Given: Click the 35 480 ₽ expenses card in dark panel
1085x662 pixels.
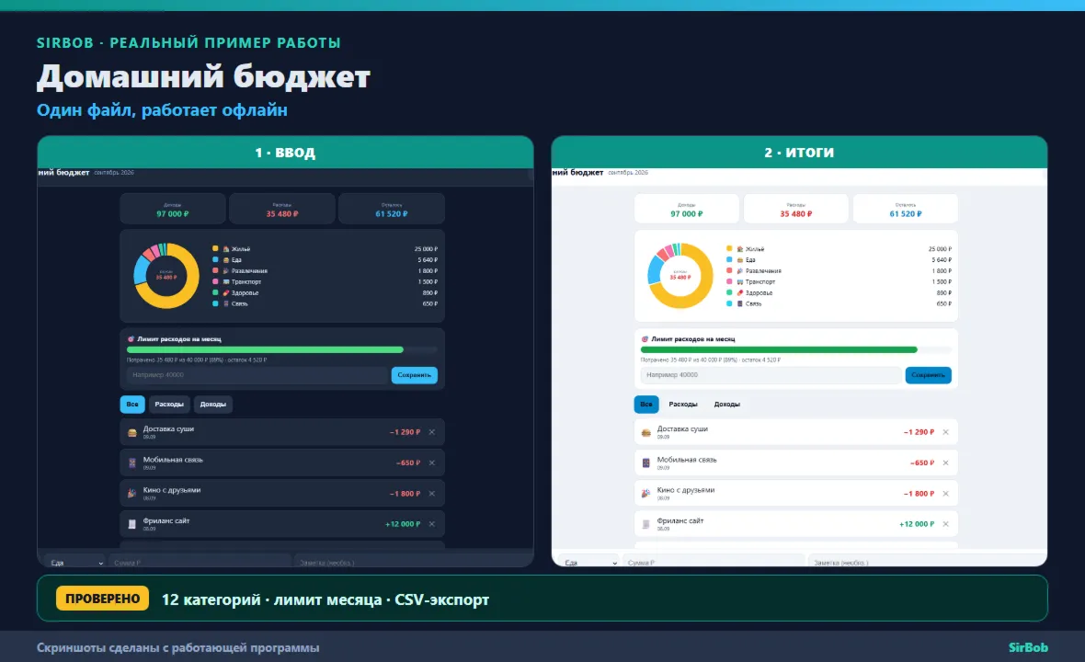Looking at the screenshot, I should coord(281,210).
